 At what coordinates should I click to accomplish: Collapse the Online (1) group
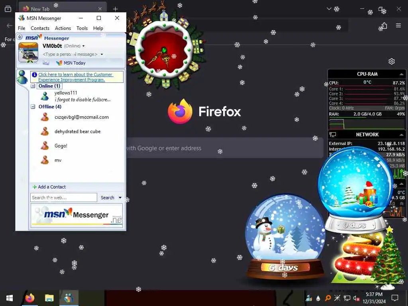tap(33, 86)
